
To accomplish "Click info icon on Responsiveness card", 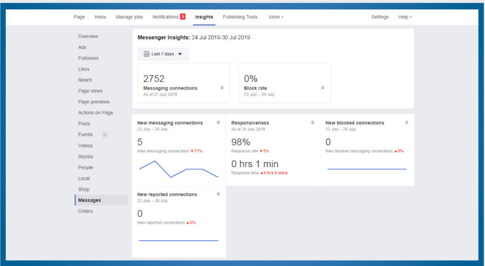I will pyautogui.click(x=312, y=123).
